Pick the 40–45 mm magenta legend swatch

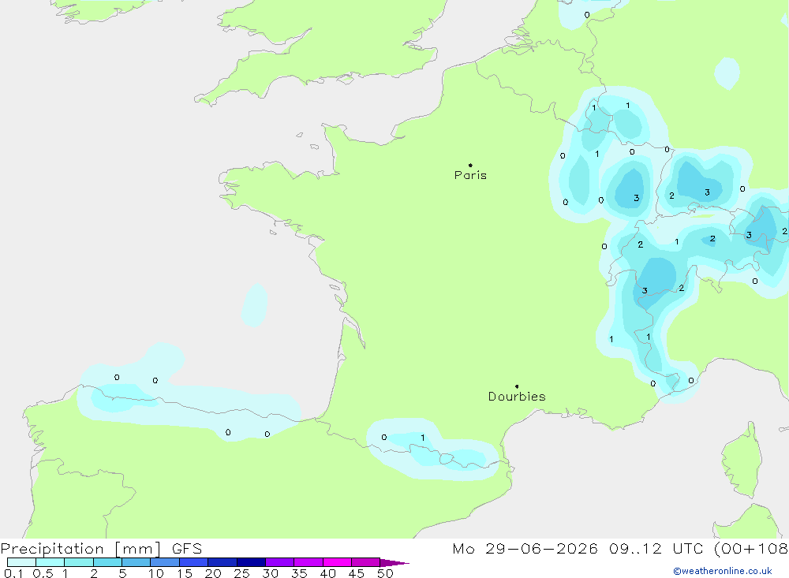coord(337,562)
